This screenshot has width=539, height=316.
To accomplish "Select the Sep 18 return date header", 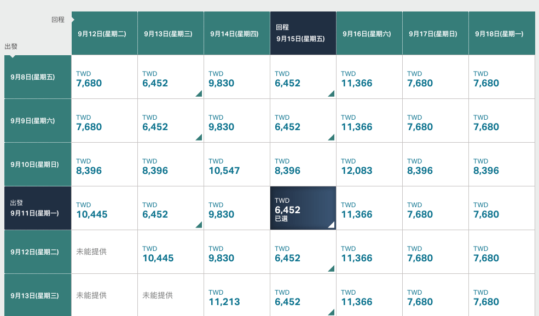I will pos(502,33).
